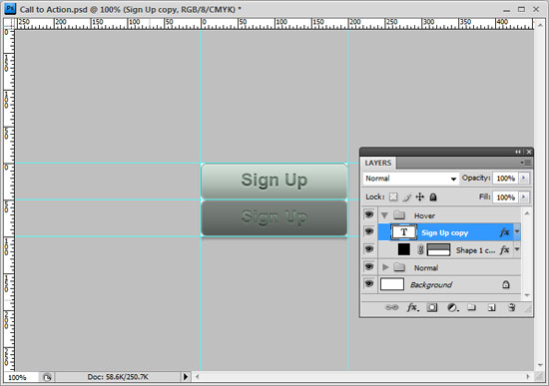Image resolution: width=549 pixels, height=386 pixels.
Task: Click the Link layers icon
Action: click(x=391, y=307)
